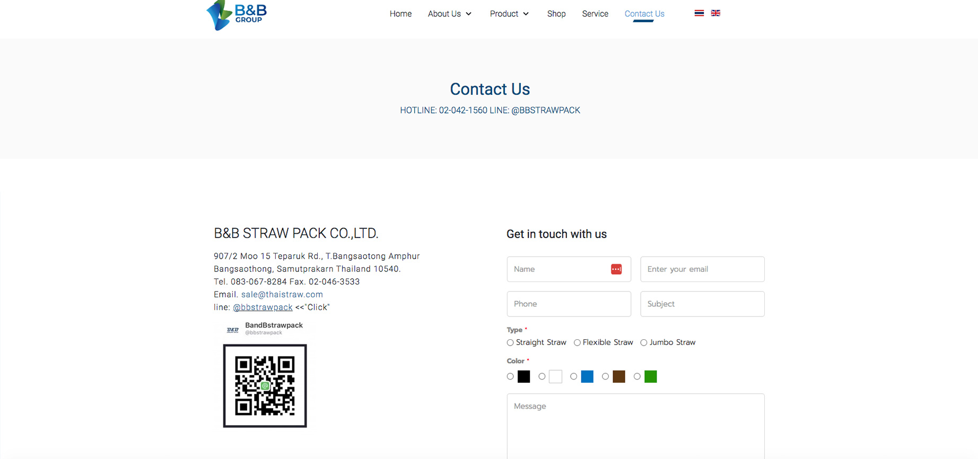Focus the Phone input field

coord(569,304)
